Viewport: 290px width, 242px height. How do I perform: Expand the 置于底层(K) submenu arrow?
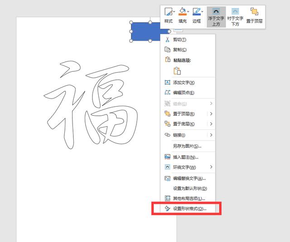pyautogui.click(x=211, y=123)
